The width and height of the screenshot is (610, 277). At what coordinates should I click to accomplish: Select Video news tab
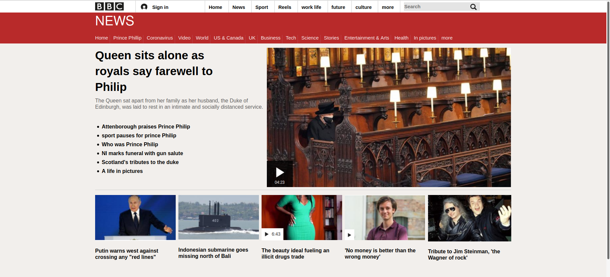pos(184,38)
